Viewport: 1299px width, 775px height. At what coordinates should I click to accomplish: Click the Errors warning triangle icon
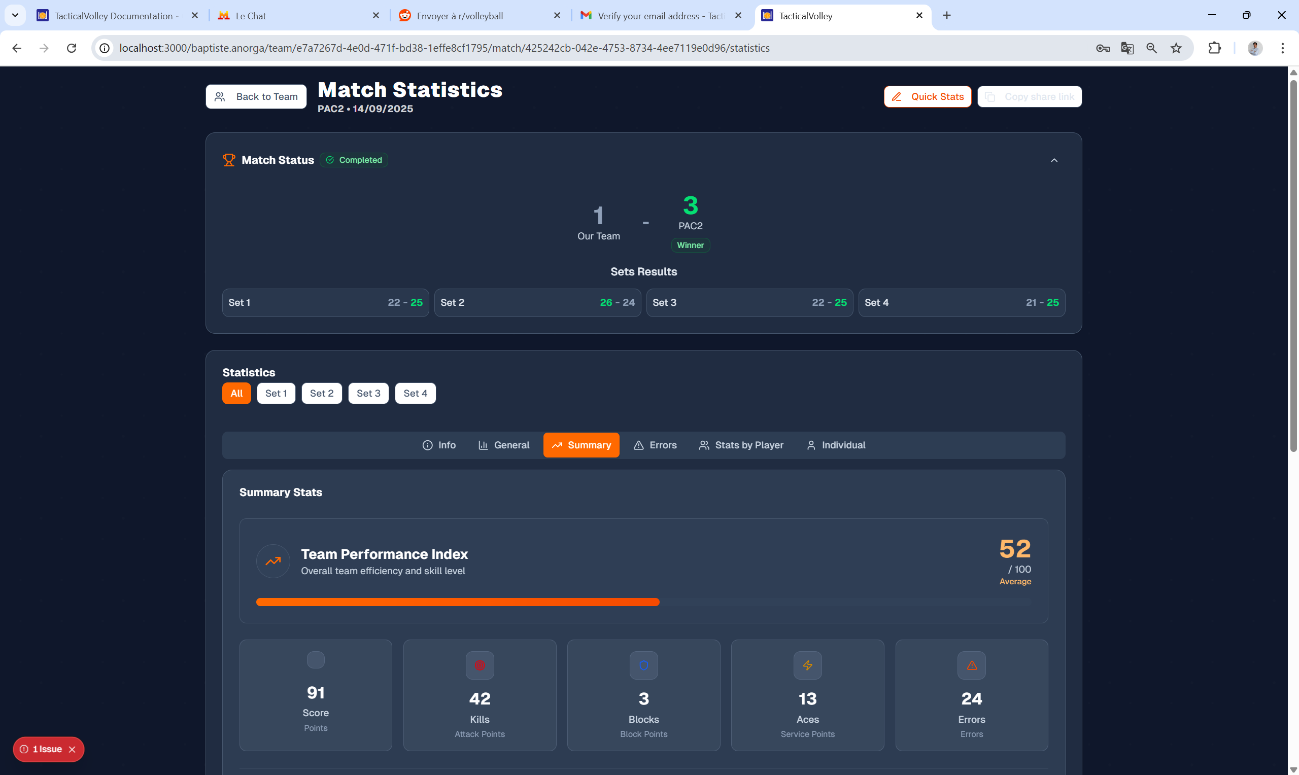[639, 445]
